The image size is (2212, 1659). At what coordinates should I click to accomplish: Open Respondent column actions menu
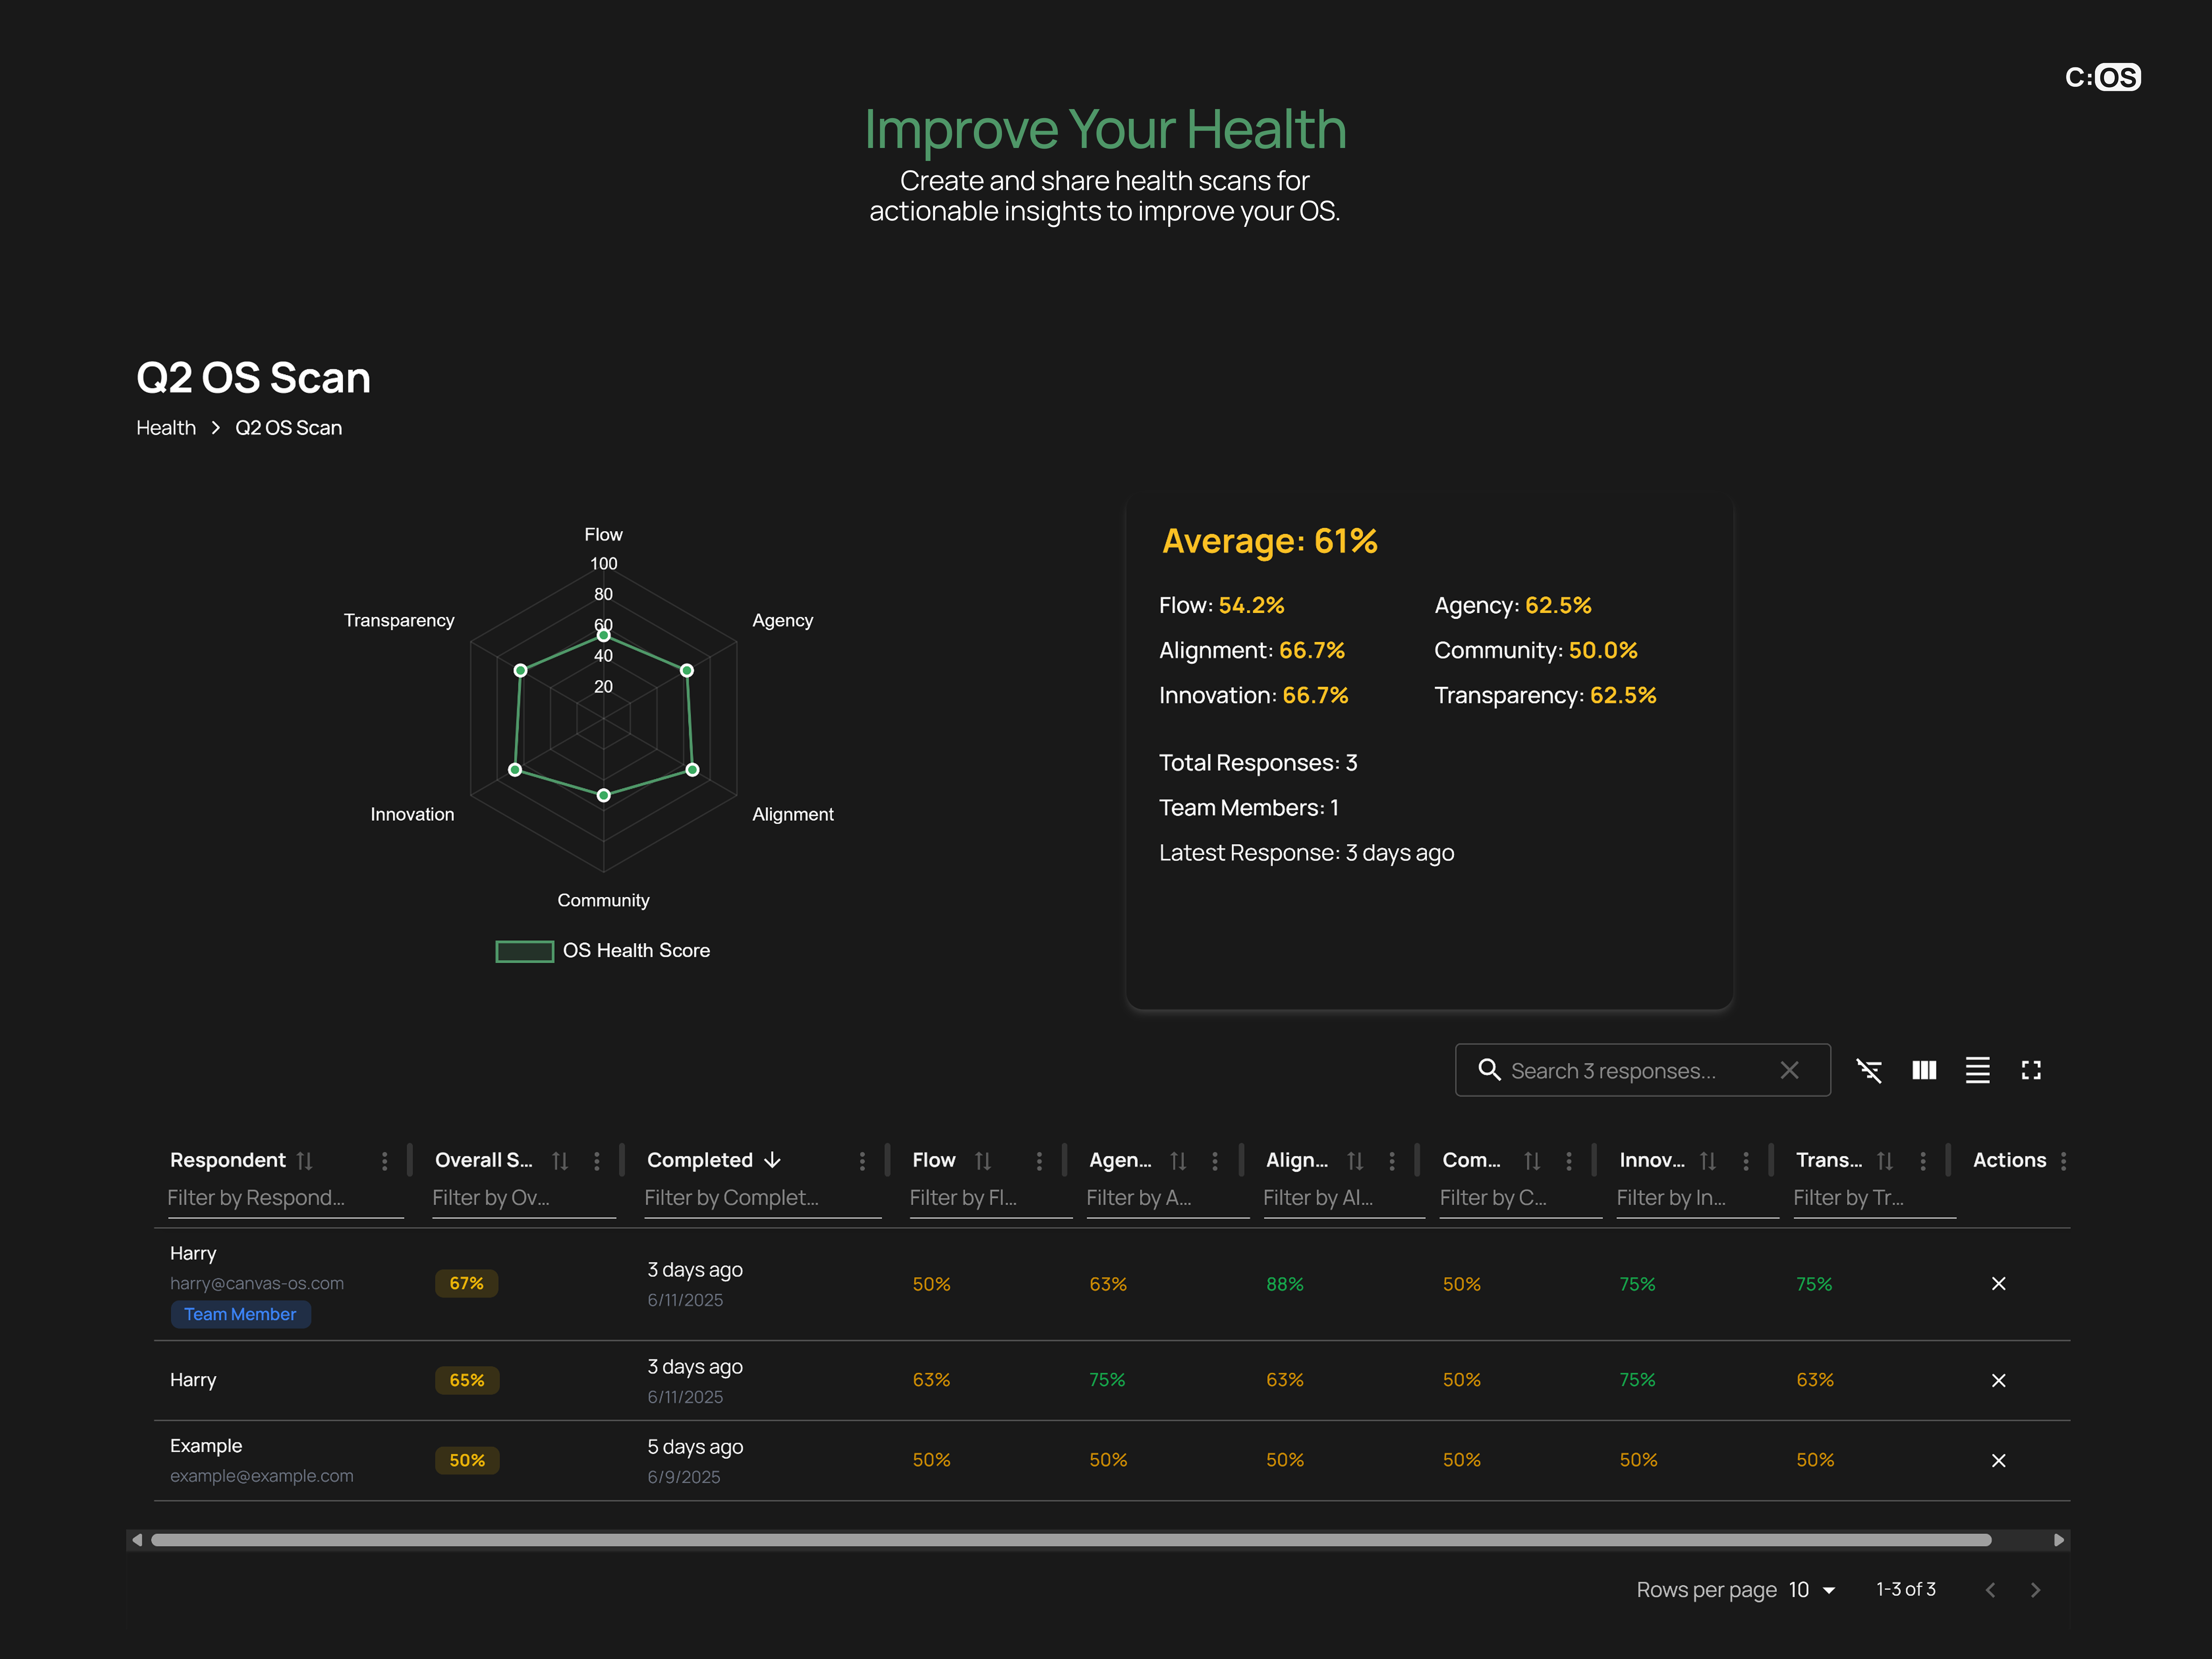point(384,1161)
